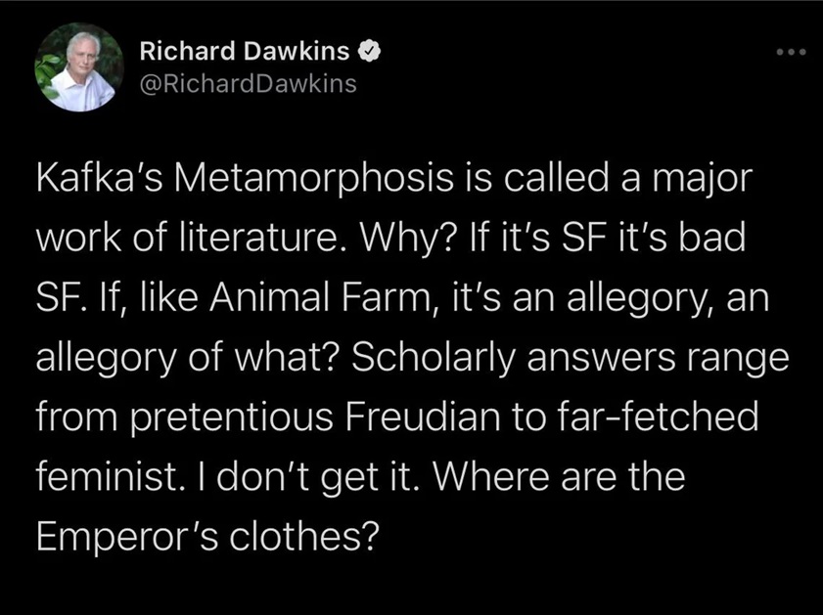Click the word "Freudian" in the tweet
Screen dimensions: 823x615
424,417
